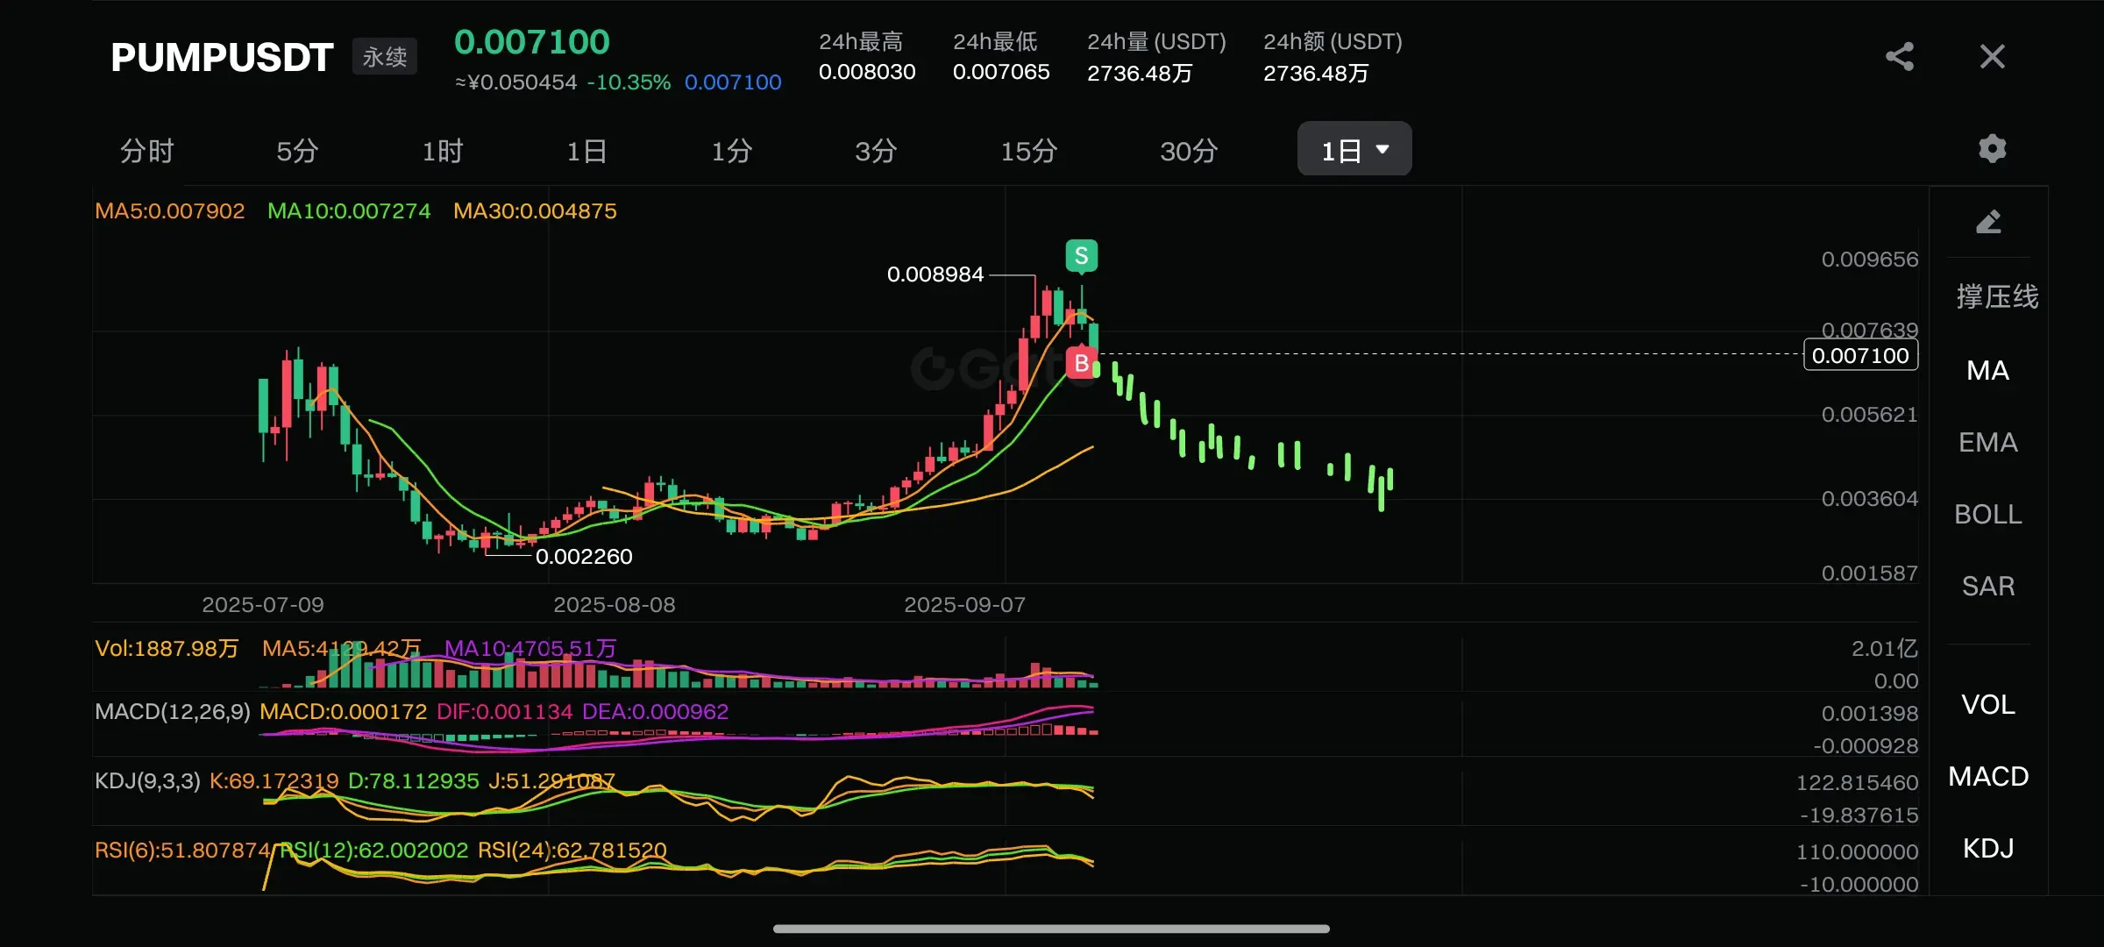Image resolution: width=2104 pixels, height=947 pixels.
Task: Switch to 30分 interval
Action: (x=1189, y=151)
